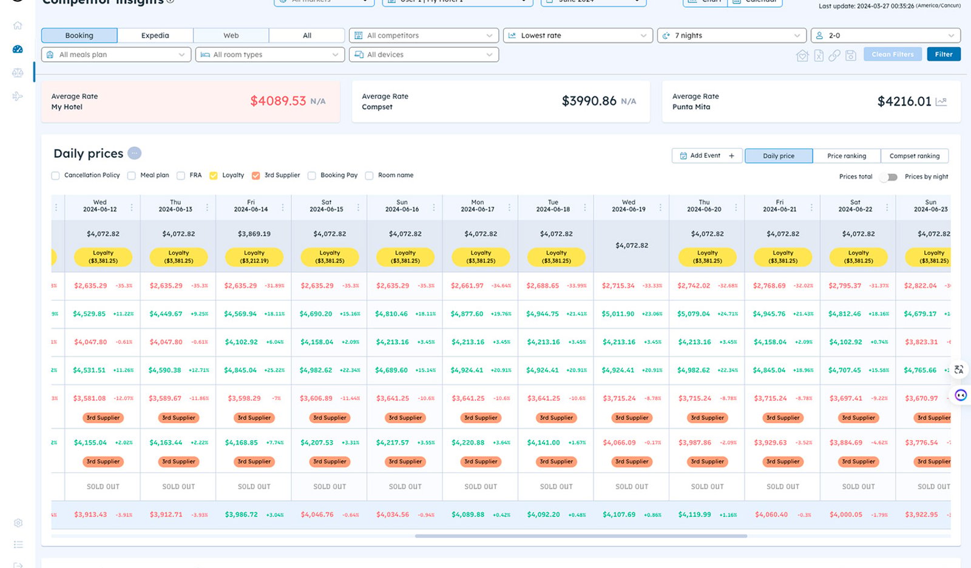Enable the Meal plan checkbox
The image size is (971, 568).
[131, 176]
